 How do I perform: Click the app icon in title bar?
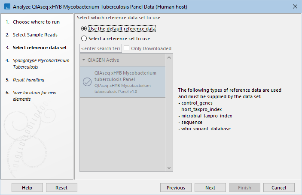click(x=6, y=7)
